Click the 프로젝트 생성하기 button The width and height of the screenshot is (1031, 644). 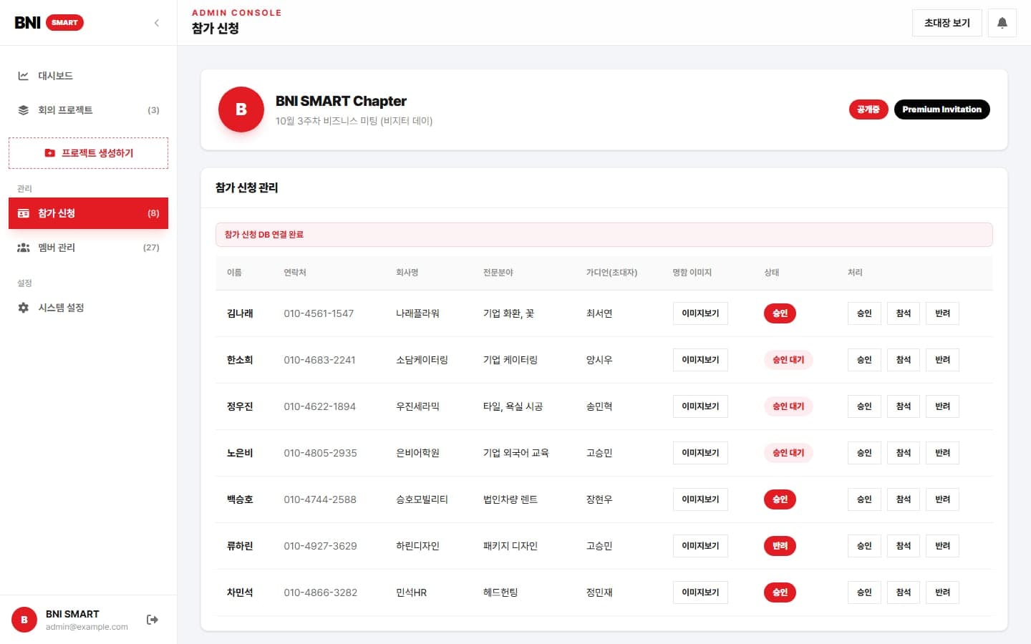[x=89, y=153]
